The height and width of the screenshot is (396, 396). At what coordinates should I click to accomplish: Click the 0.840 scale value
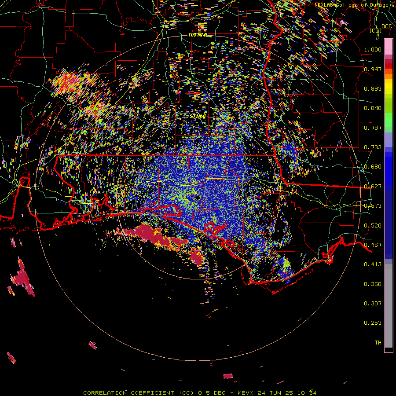click(x=373, y=108)
